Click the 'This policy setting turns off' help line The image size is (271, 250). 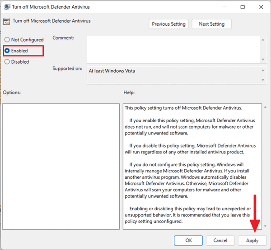tap(183, 108)
